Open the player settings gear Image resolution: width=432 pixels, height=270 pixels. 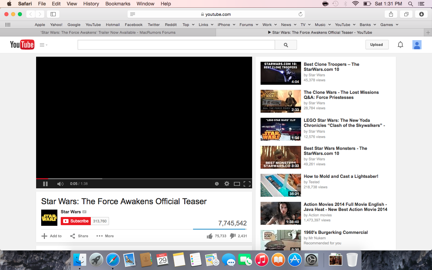click(227, 184)
